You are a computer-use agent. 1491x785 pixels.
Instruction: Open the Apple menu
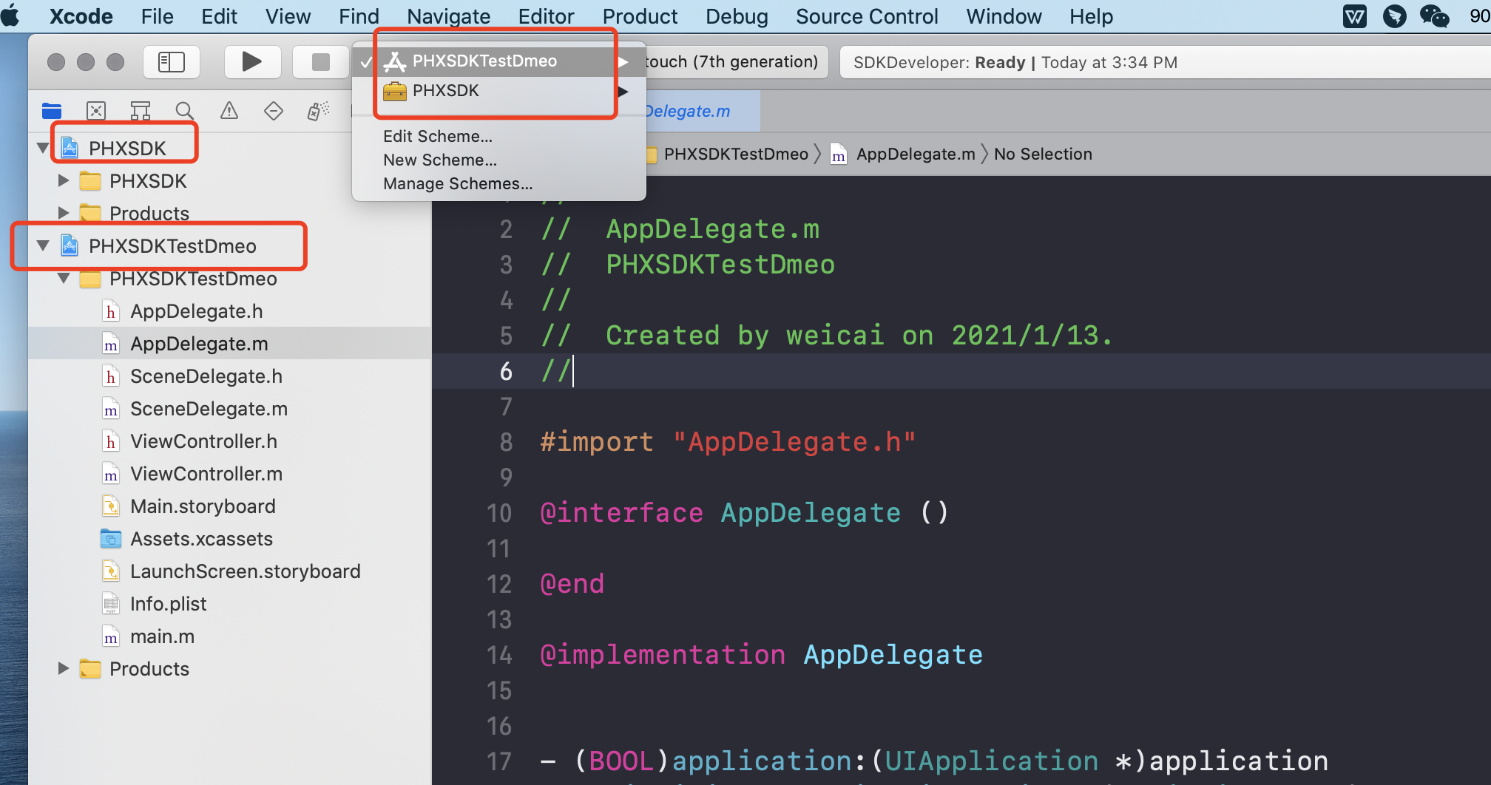pyautogui.click(x=11, y=16)
